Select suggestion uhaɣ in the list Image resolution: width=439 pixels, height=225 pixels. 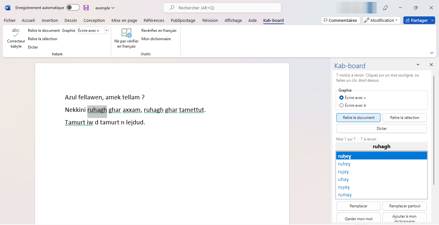click(x=381, y=179)
